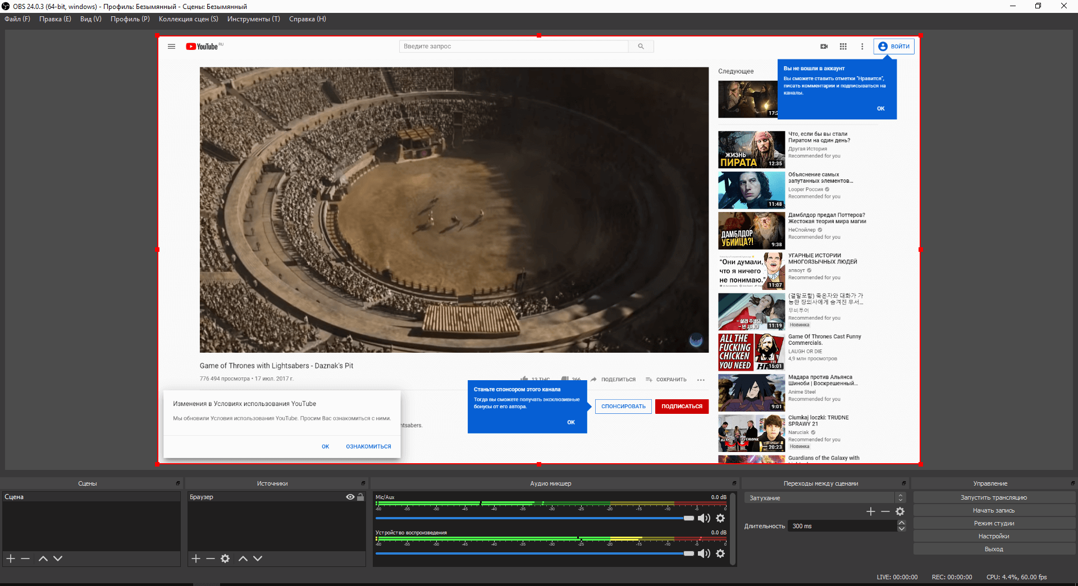Add a new scene with plus icon
Viewport: 1078px width, 586px height.
11,559
